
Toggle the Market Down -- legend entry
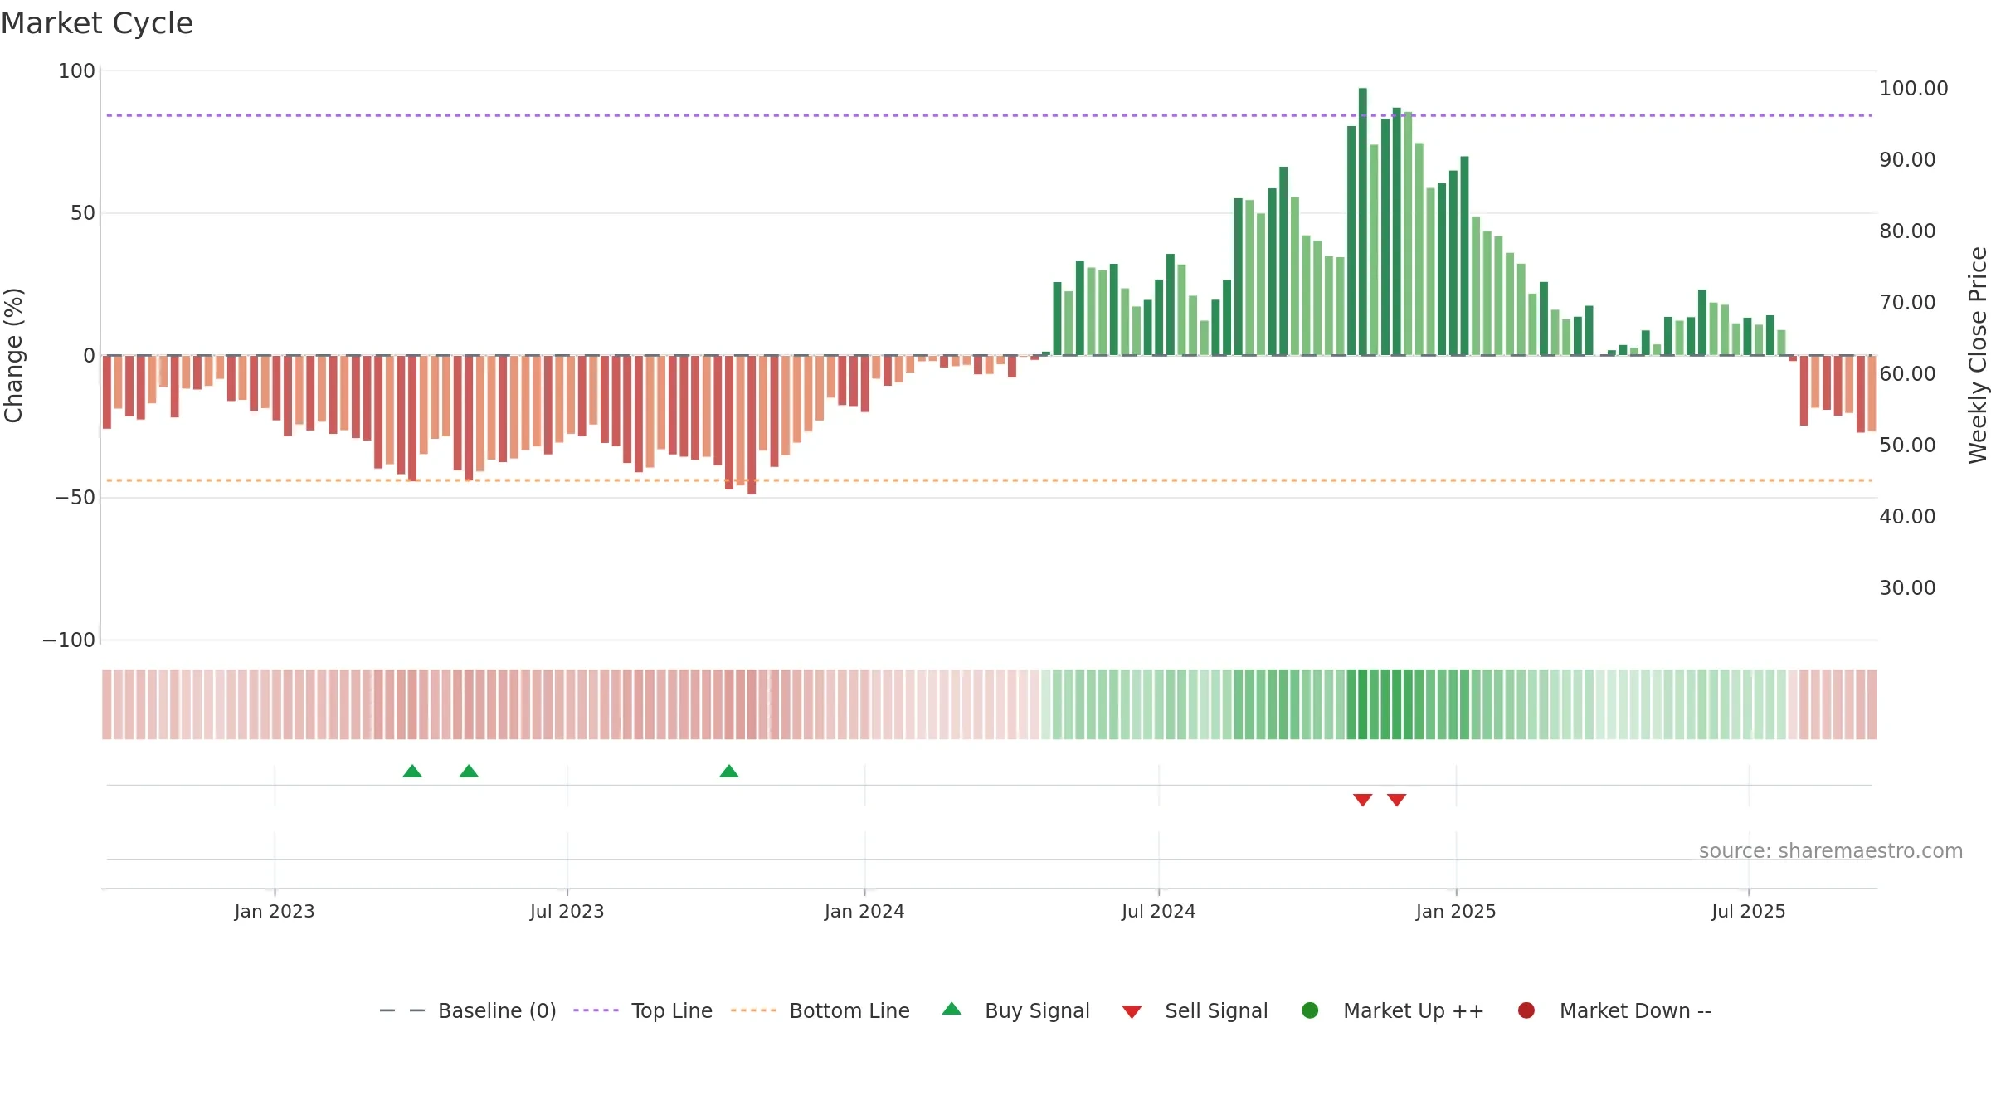pyautogui.click(x=1614, y=1010)
